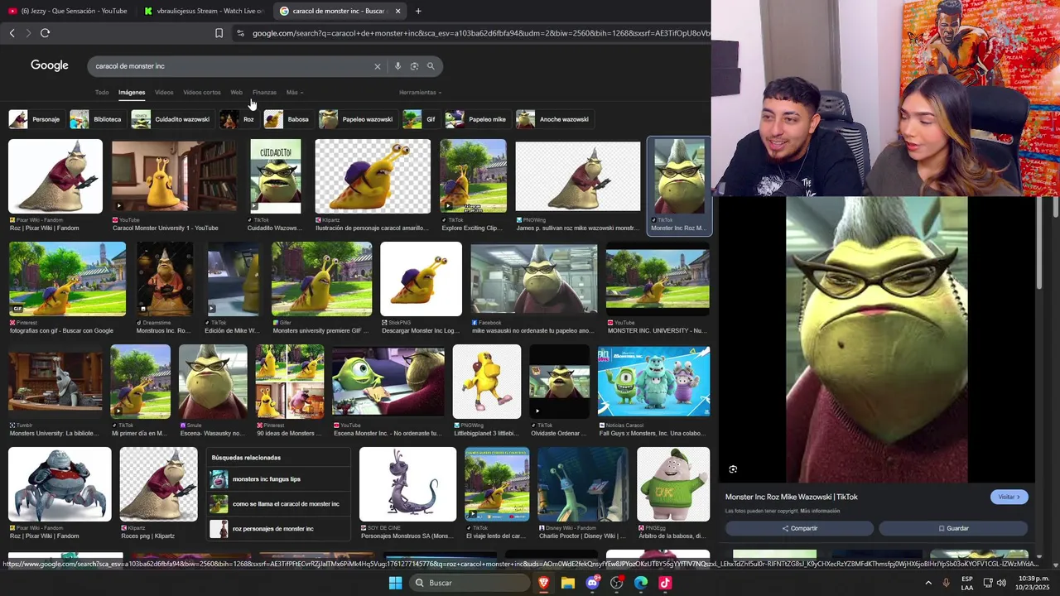Clear the search box with the X icon
The image size is (1060, 596).
[x=377, y=66]
